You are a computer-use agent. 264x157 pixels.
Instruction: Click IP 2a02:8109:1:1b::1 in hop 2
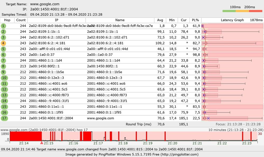(x=44, y=32)
